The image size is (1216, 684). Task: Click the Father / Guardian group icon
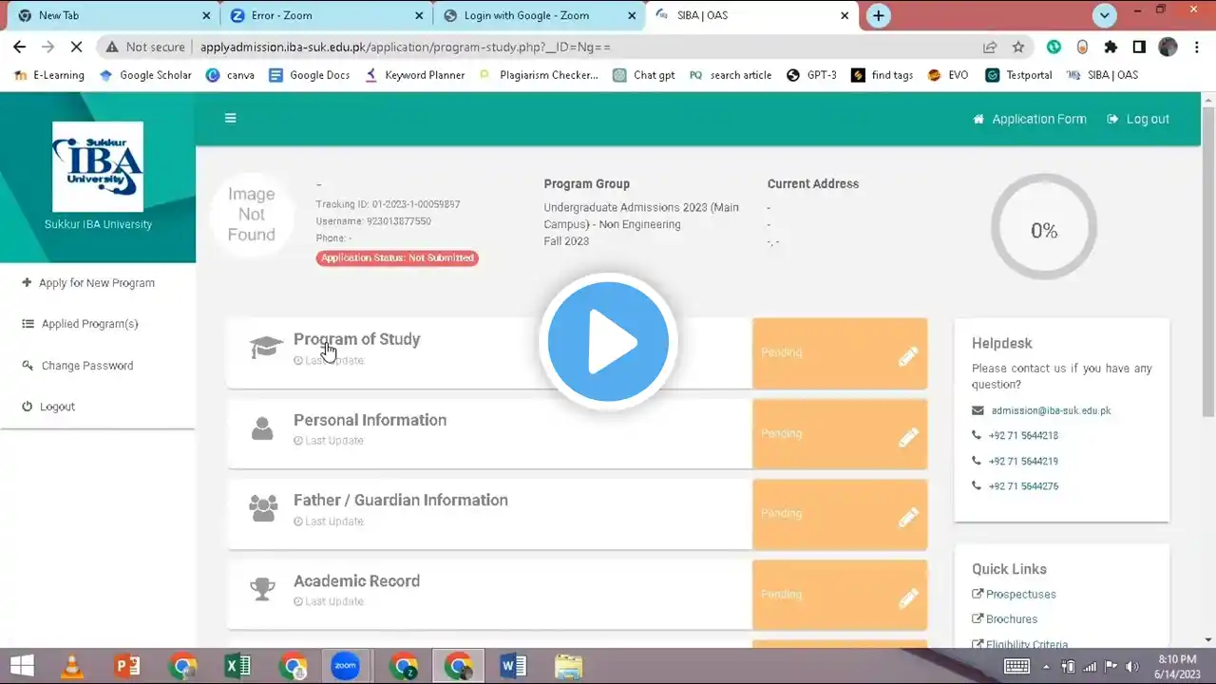click(x=263, y=508)
